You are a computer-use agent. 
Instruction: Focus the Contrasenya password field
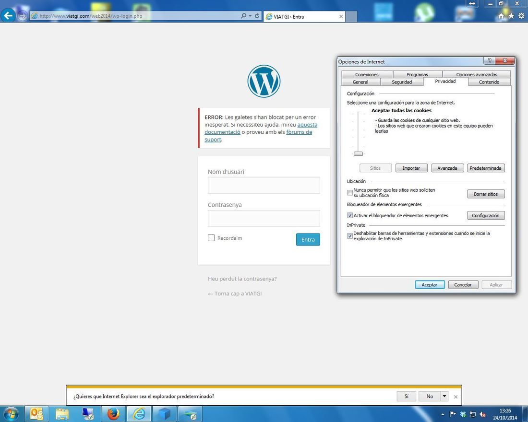click(x=264, y=218)
